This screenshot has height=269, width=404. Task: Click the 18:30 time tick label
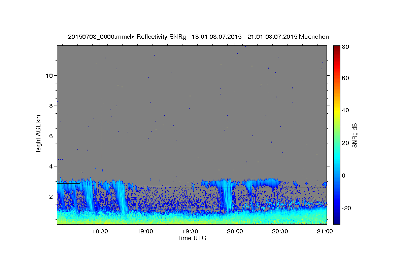tap(100, 232)
